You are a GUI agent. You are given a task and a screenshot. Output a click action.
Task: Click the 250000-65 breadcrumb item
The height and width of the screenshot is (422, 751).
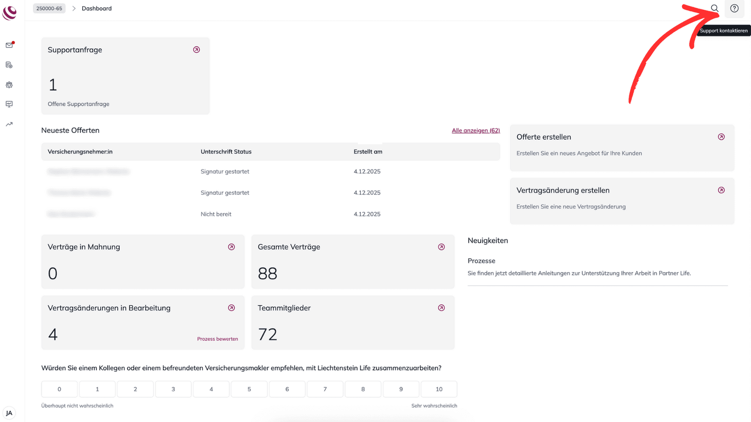tap(49, 8)
